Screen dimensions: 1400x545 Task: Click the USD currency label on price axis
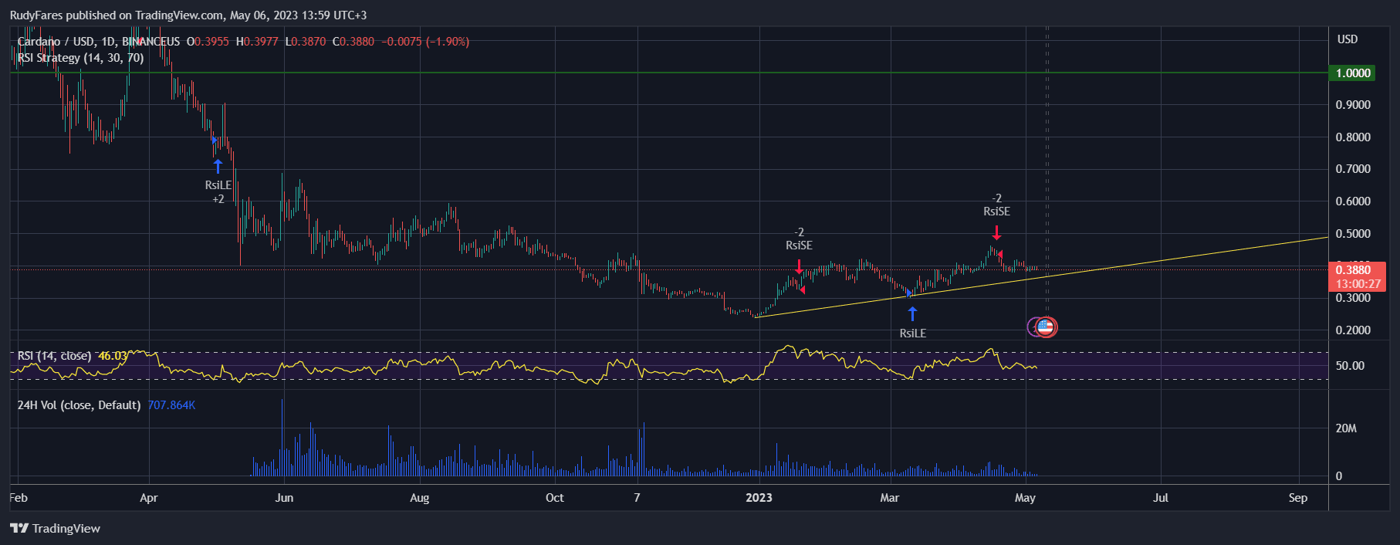coord(1347,39)
